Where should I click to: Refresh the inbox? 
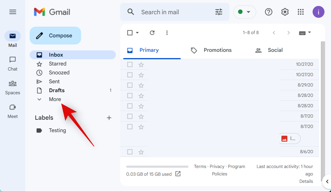(x=152, y=33)
